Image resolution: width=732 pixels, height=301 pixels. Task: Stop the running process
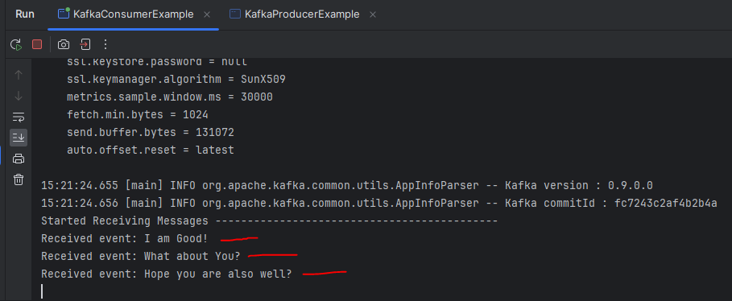coord(37,44)
